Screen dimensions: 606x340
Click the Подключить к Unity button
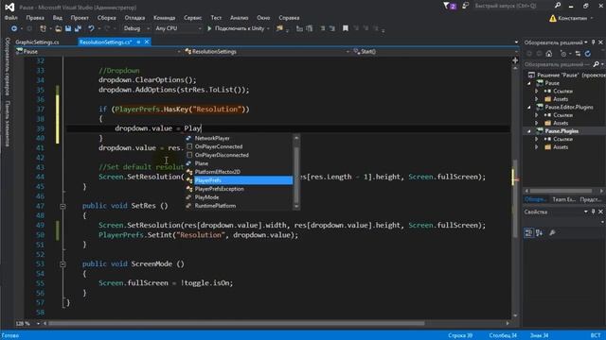pyautogui.click(x=239, y=28)
